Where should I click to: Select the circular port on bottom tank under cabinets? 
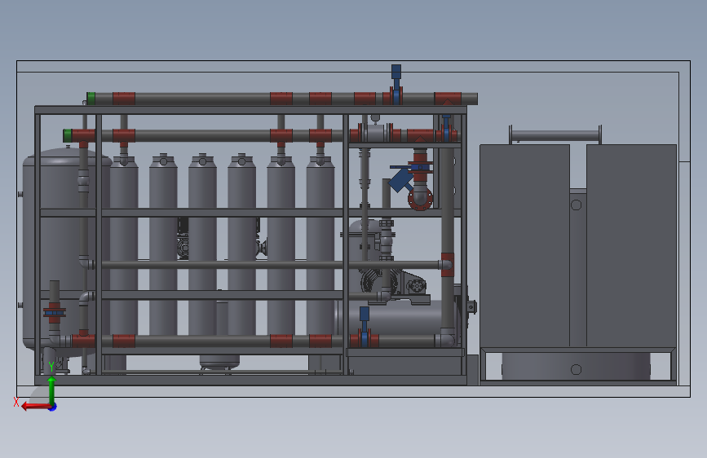pyautogui.click(x=576, y=370)
